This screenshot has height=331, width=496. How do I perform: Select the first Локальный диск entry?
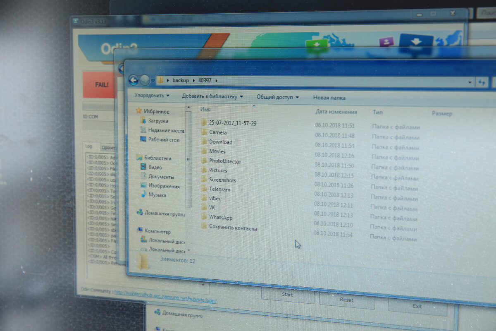pos(163,241)
